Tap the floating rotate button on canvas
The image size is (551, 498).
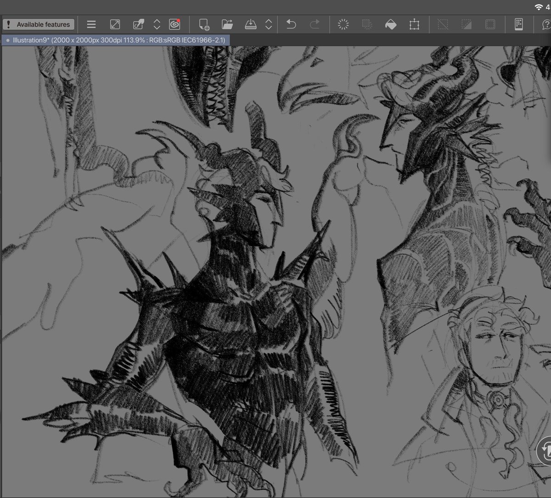coord(545,451)
